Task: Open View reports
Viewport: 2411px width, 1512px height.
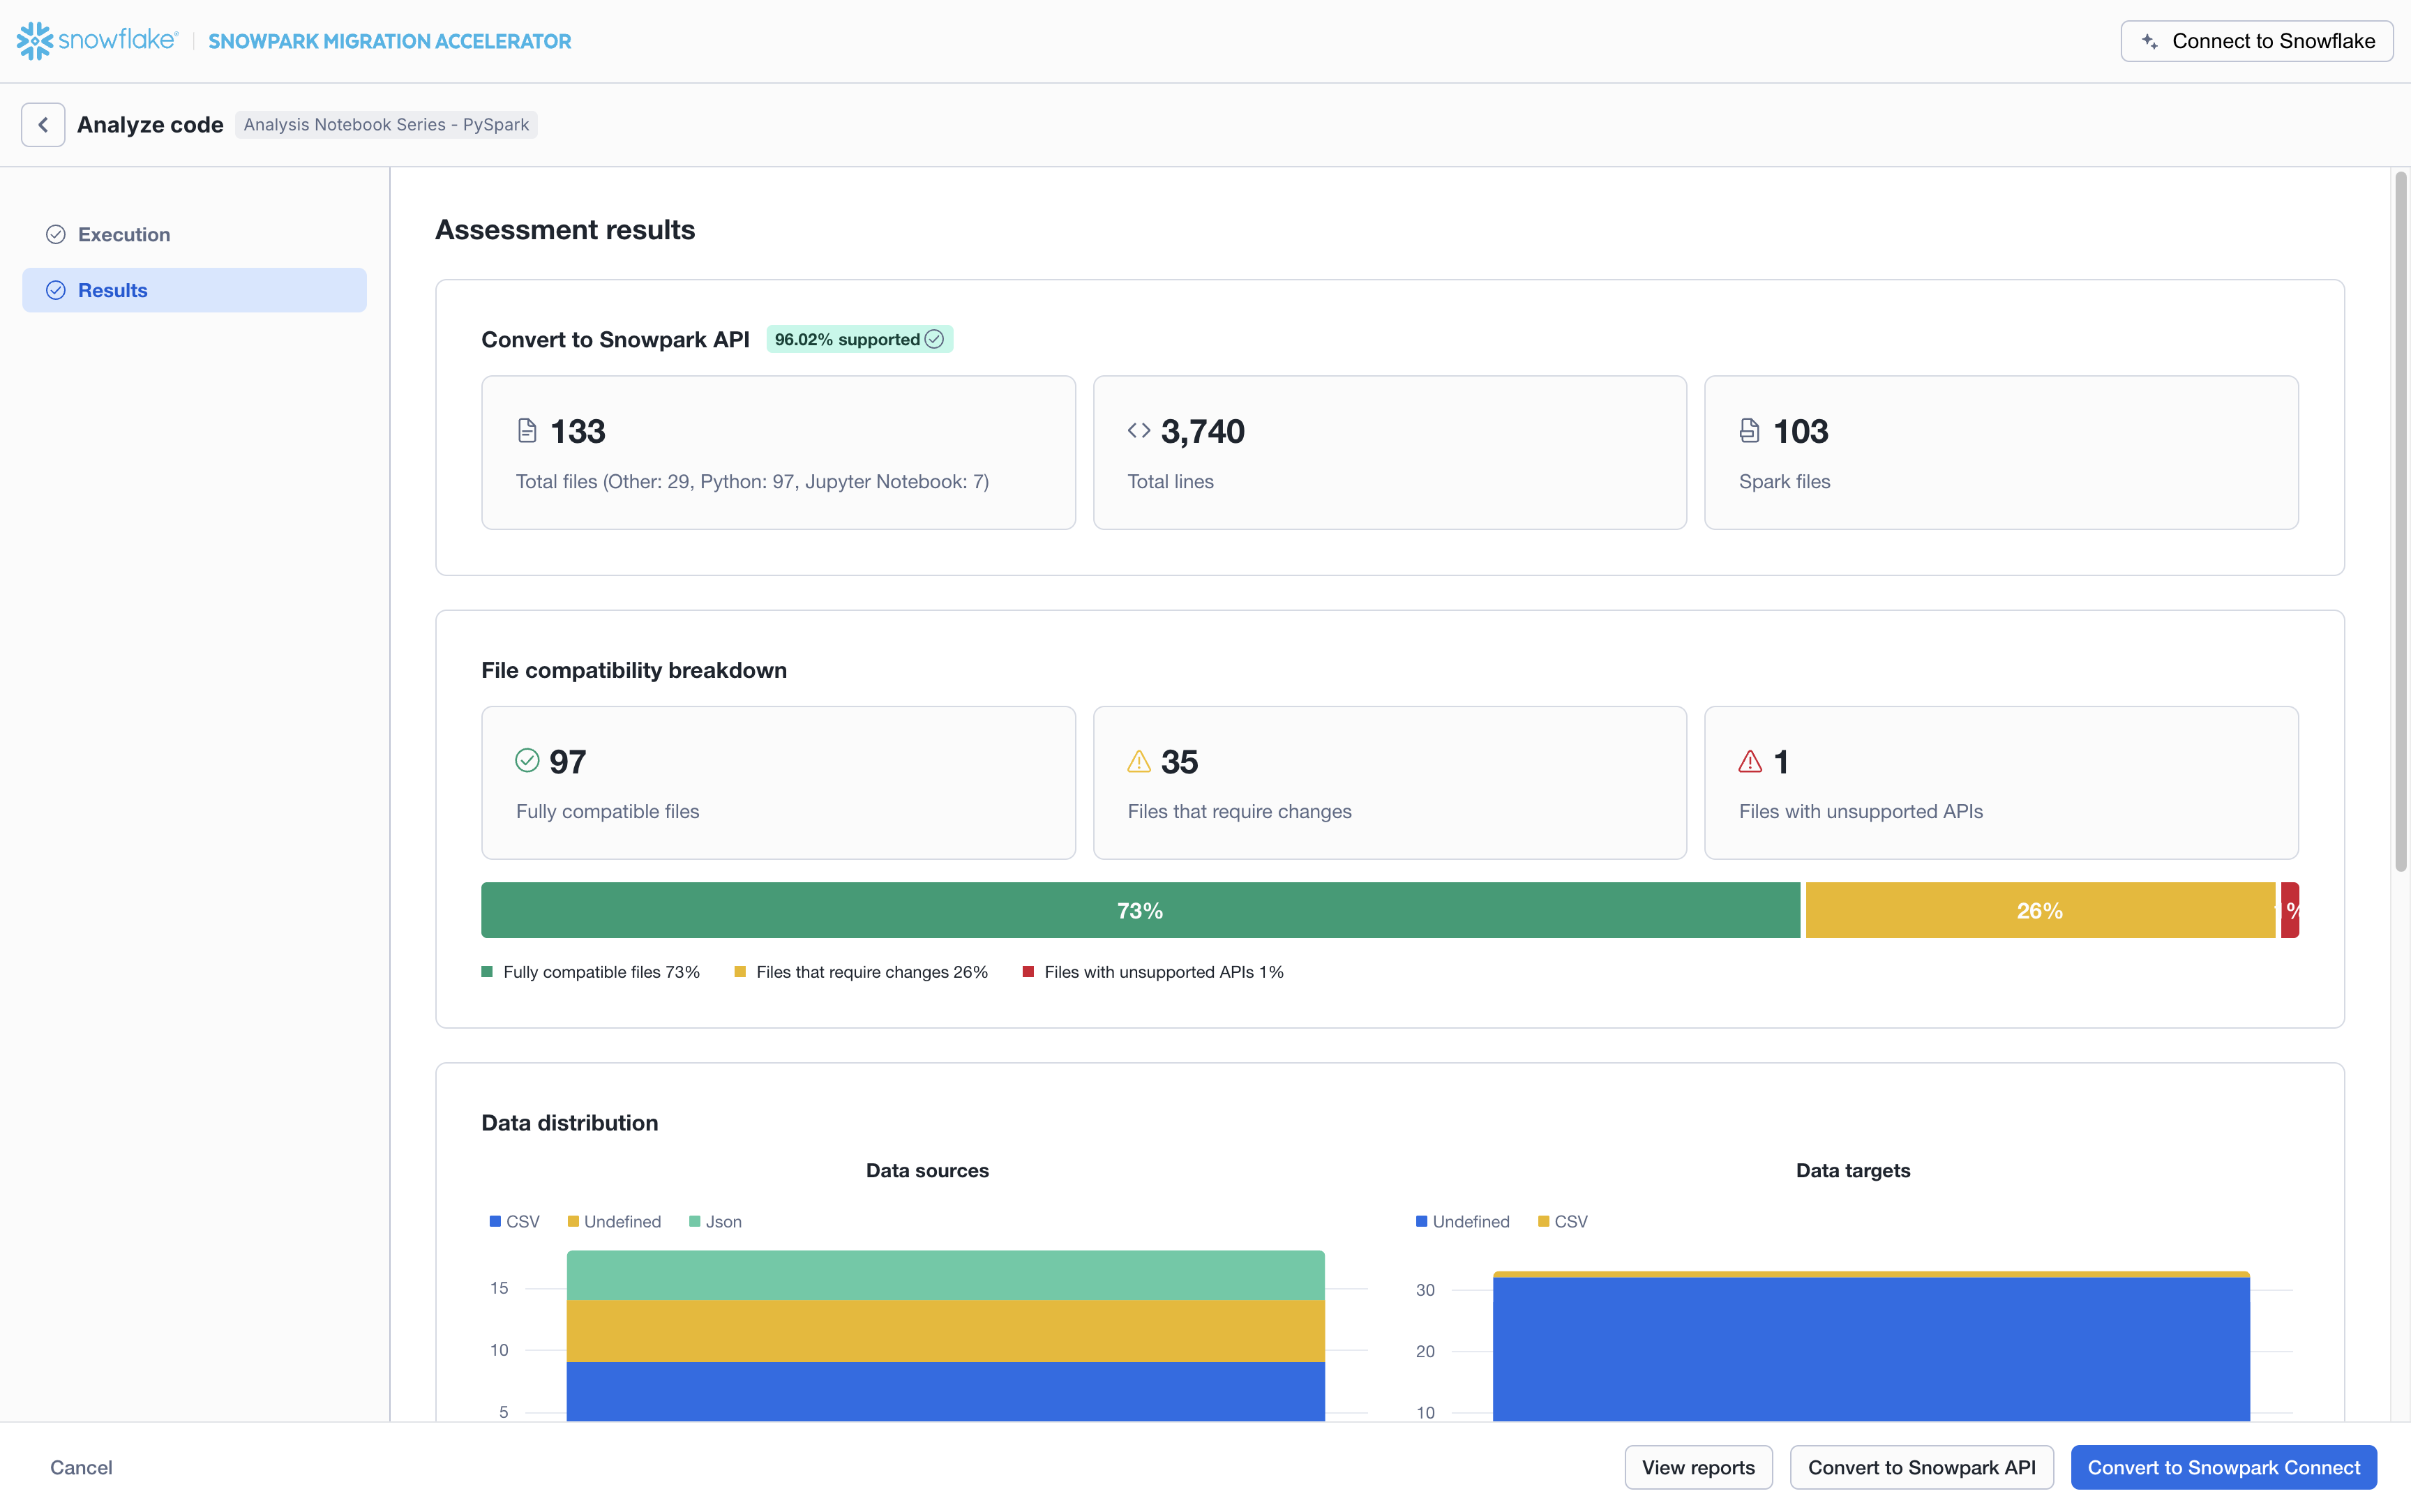Action: point(1697,1467)
